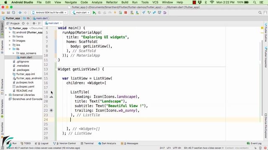Expand the images folder
The image size is (268, 150).
pos(10,41)
